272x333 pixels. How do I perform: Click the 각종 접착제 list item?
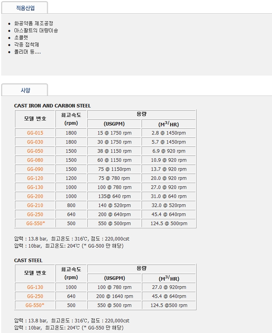[26, 44]
